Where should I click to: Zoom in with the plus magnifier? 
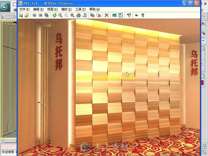72,15
